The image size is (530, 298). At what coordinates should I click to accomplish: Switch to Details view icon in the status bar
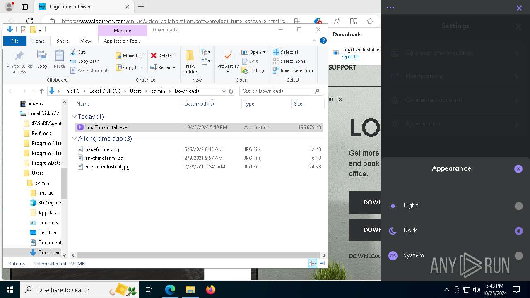313,263
